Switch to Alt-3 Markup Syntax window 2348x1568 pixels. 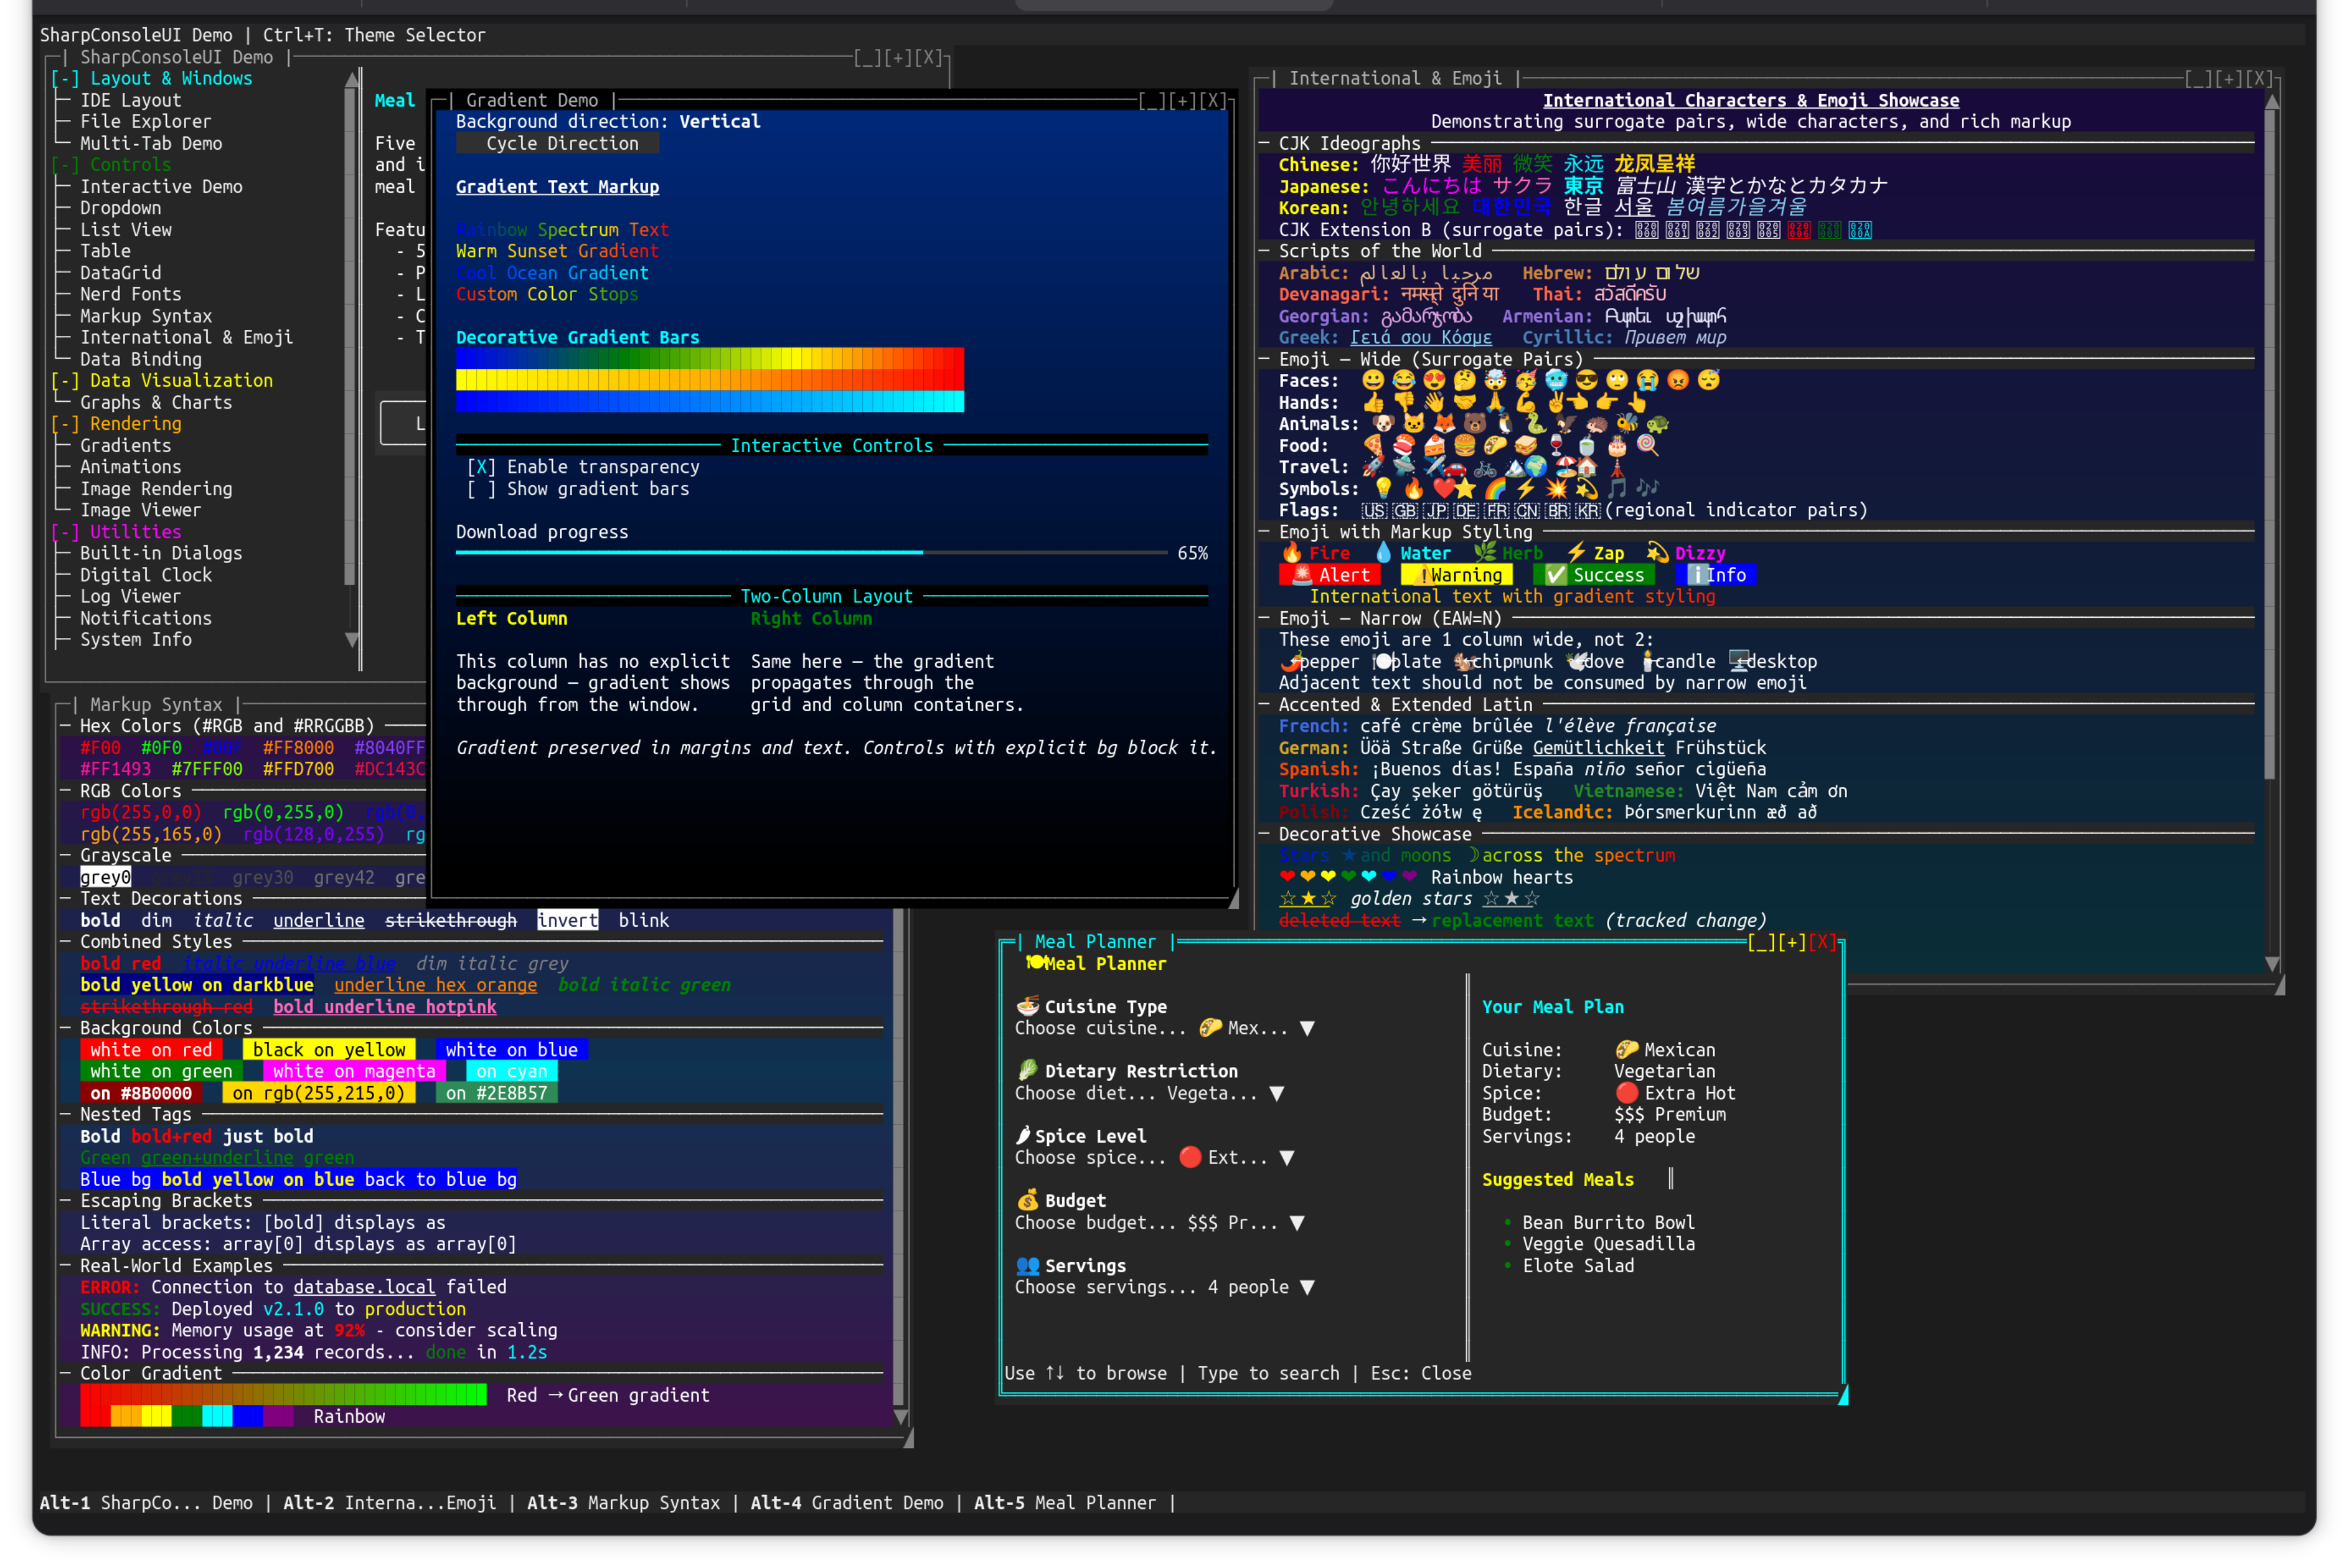624,1502
